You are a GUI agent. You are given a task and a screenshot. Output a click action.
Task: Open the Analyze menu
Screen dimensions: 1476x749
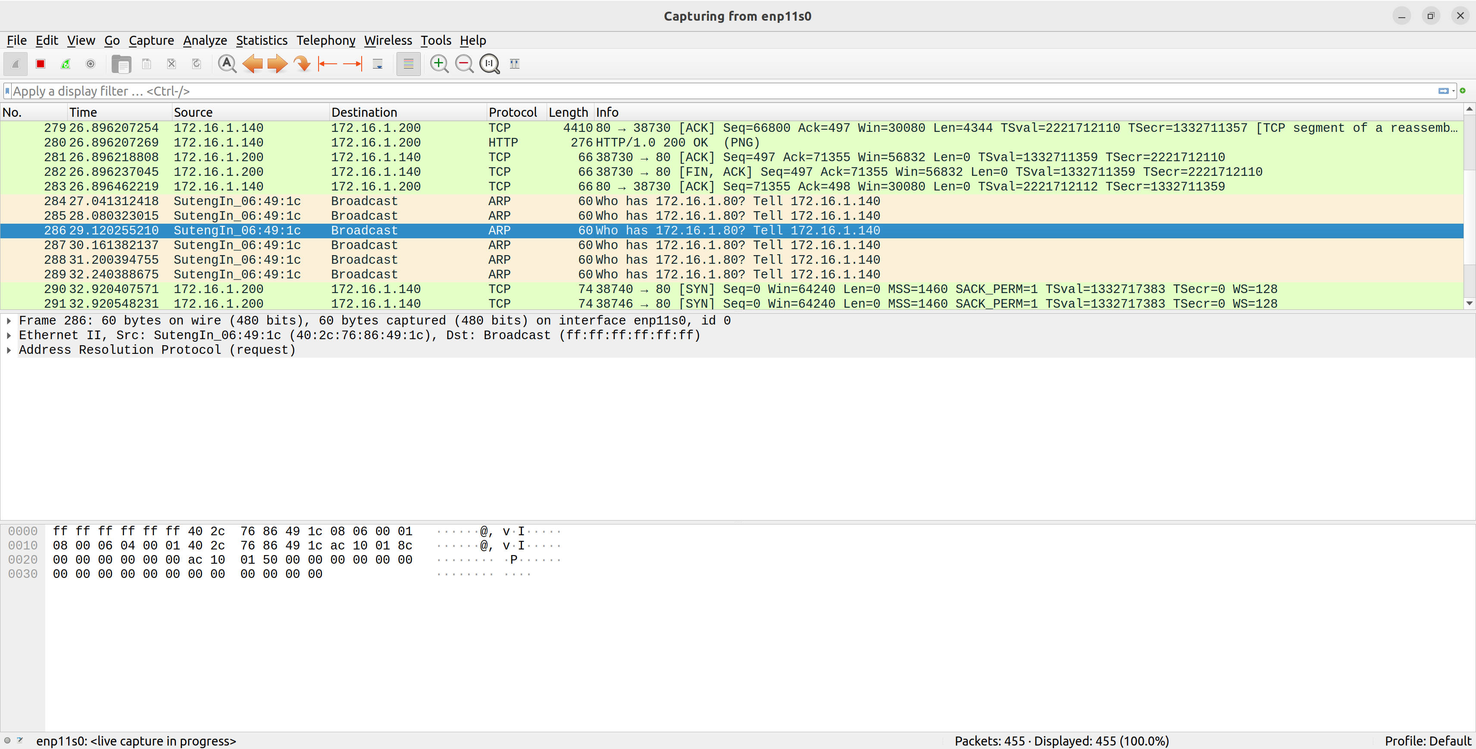click(205, 40)
